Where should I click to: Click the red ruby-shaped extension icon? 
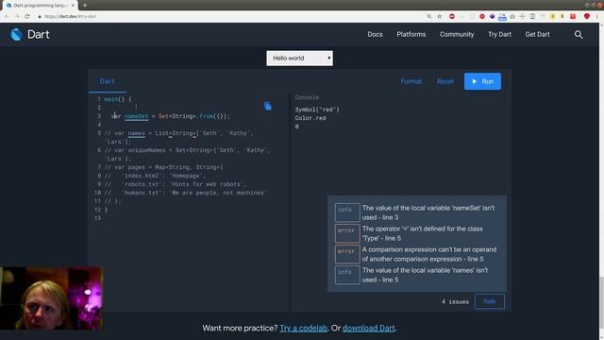[x=587, y=17]
